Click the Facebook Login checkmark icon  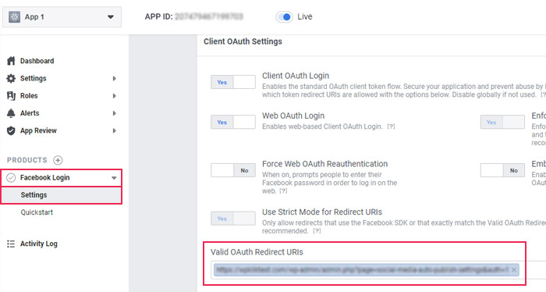[x=11, y=178]
